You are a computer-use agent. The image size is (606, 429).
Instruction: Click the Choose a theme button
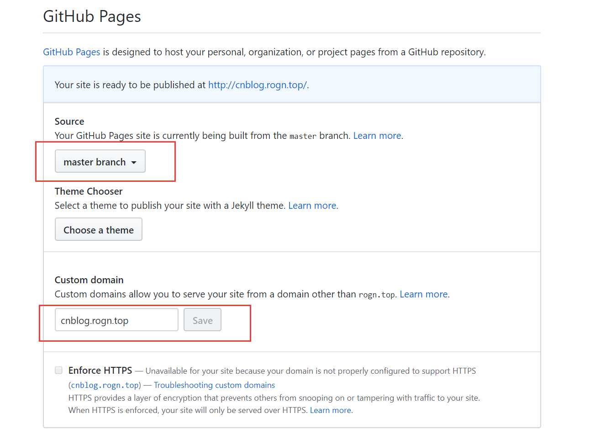click(99, 229)
